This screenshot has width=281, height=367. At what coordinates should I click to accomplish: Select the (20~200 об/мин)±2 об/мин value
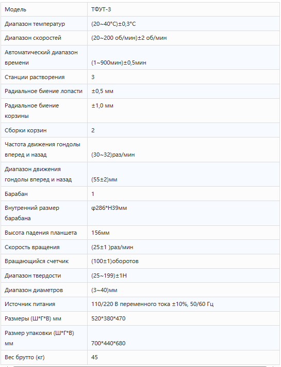click(x=129, y=38)
